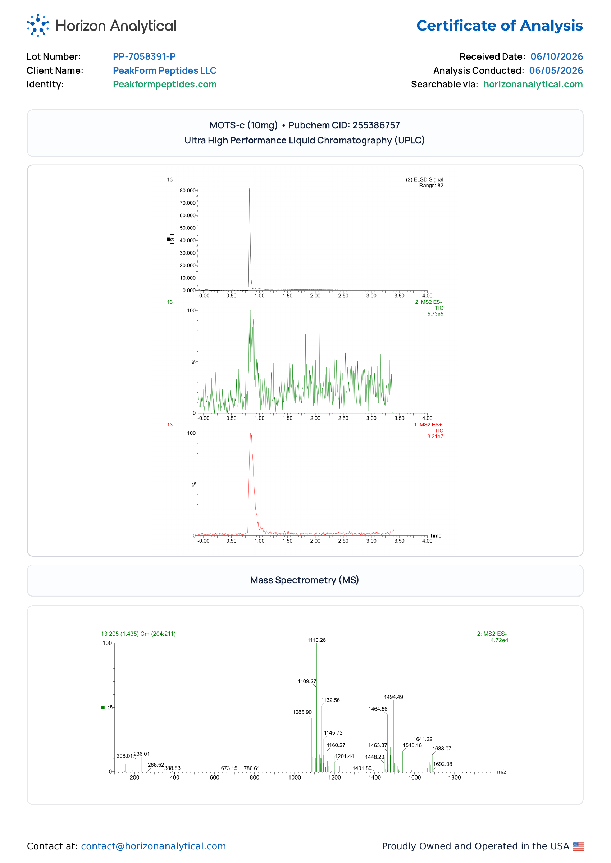This screenshot has height=863, width=611.
Task: Click the Horizon Analytical logo icon
Action: pos(38,25)
